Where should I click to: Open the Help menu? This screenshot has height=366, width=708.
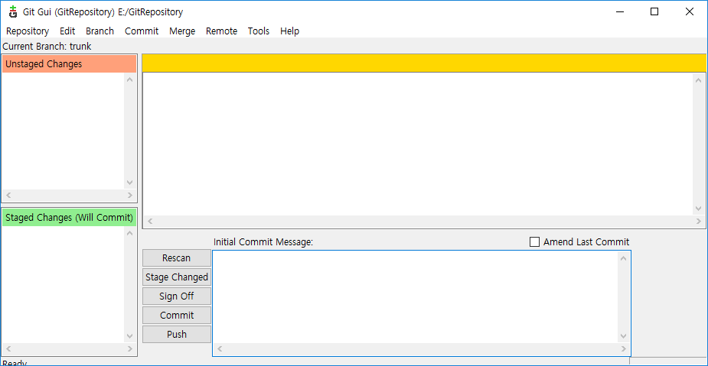tap(290, 31)
